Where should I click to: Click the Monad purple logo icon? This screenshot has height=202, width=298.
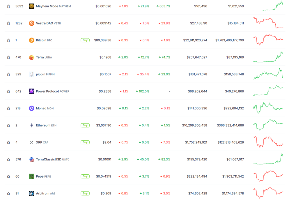[31, 108]
